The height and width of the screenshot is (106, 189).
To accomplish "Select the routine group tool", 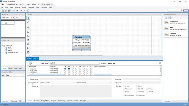I will tap(28, 52).
